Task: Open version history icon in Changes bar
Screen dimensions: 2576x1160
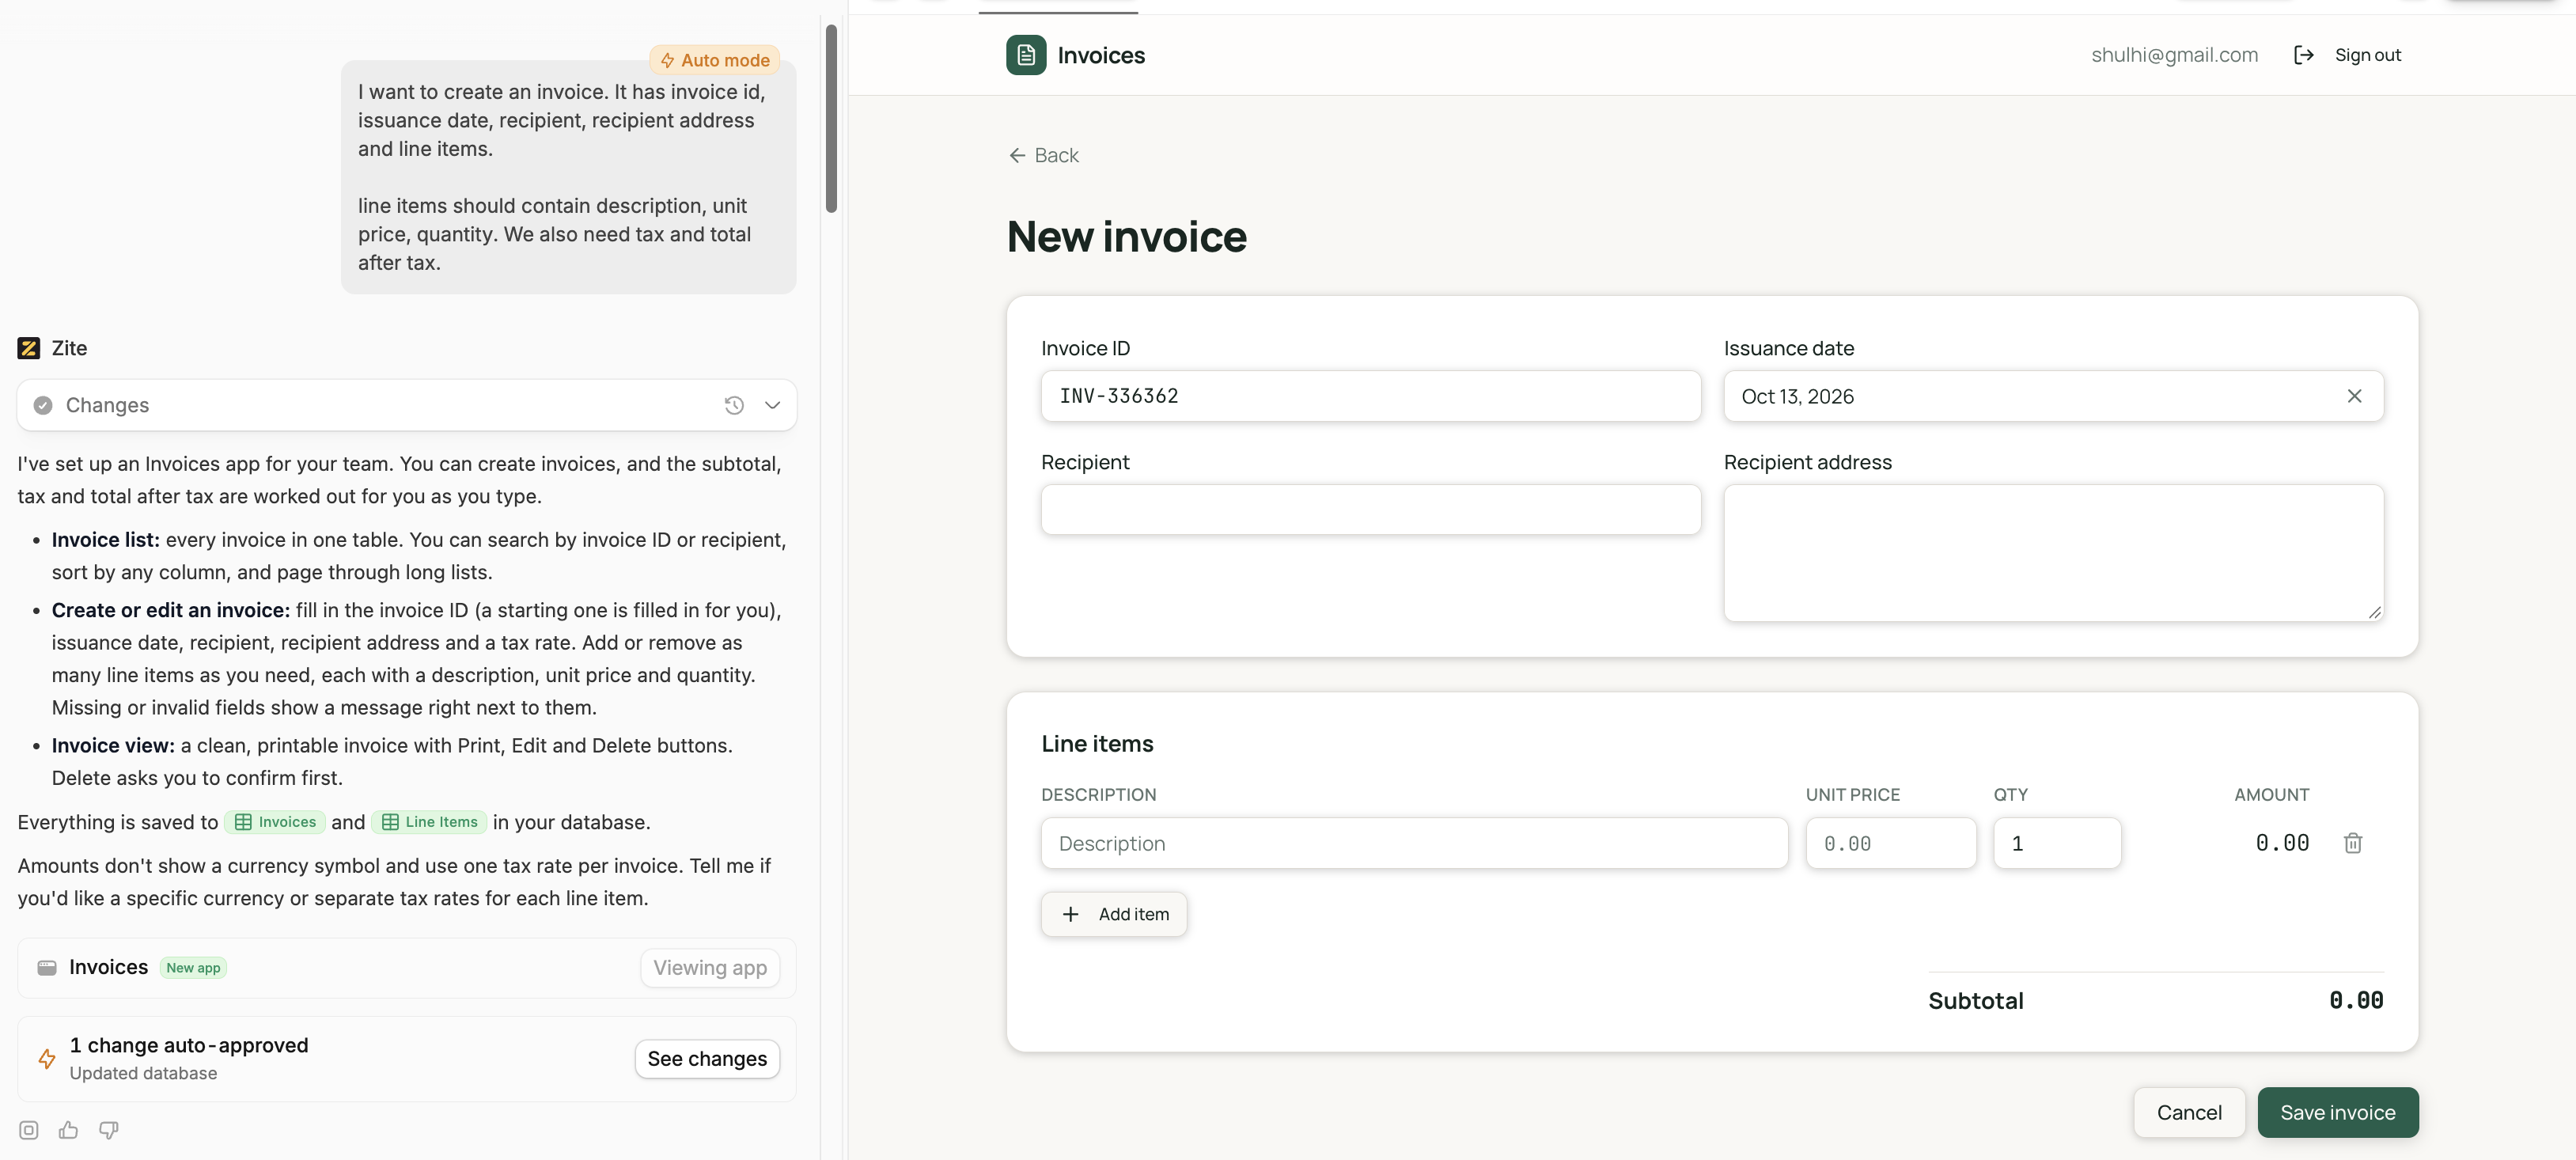Action: click(733, 405)
